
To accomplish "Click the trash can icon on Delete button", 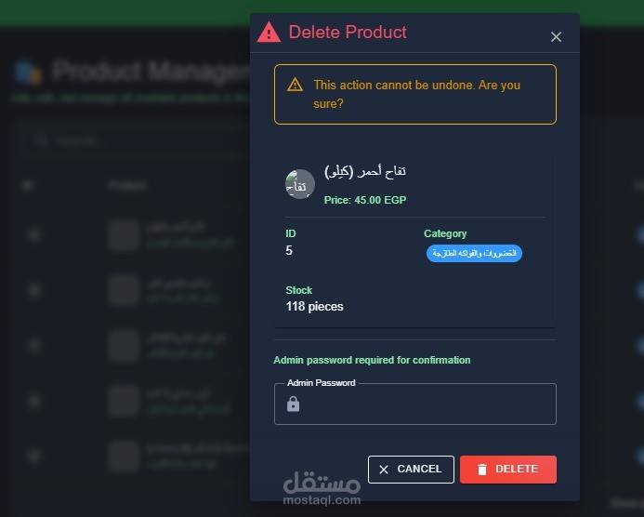I will point(482,470).
